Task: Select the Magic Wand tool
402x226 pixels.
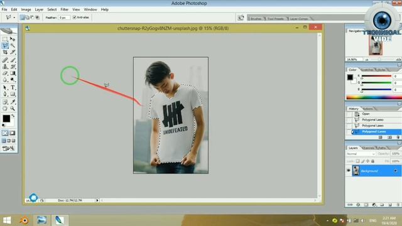Action: 13,46
